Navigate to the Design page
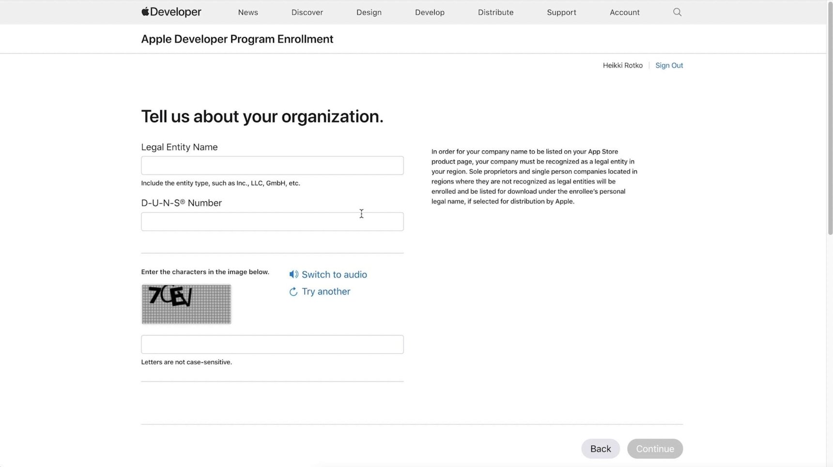Viewport: 833px width, 467px height. click(369, 12)
